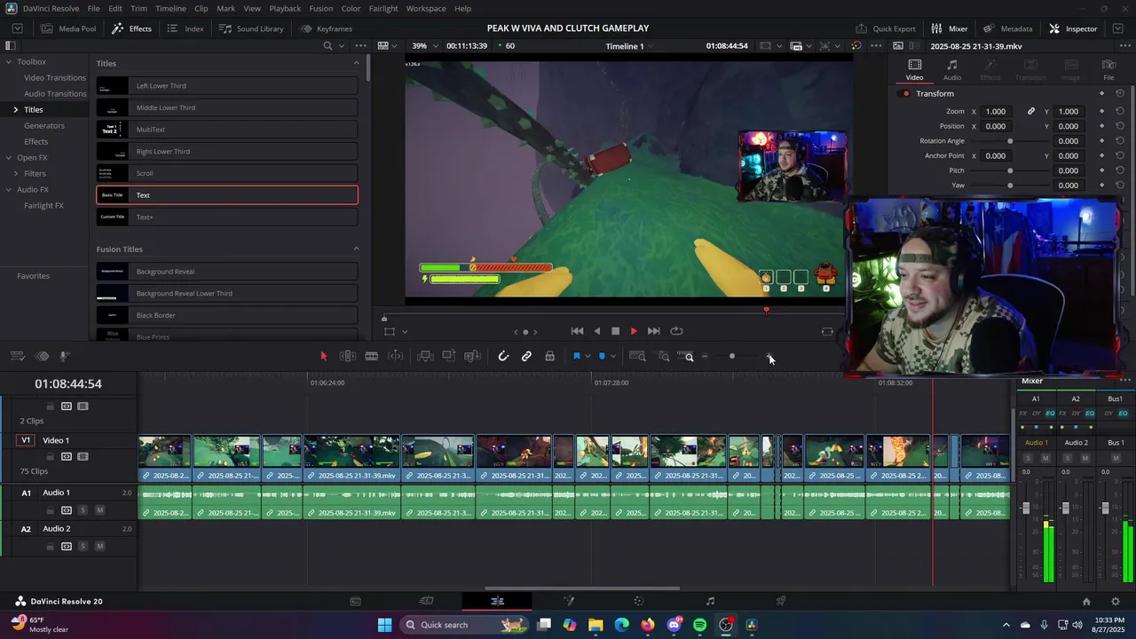Toggle loop playback icon
This screenshot has height=639, width=1136.
[676, 331]
